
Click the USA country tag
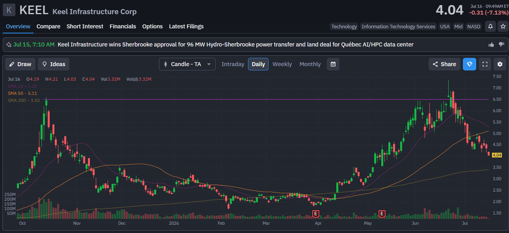(x=444, y=27)
